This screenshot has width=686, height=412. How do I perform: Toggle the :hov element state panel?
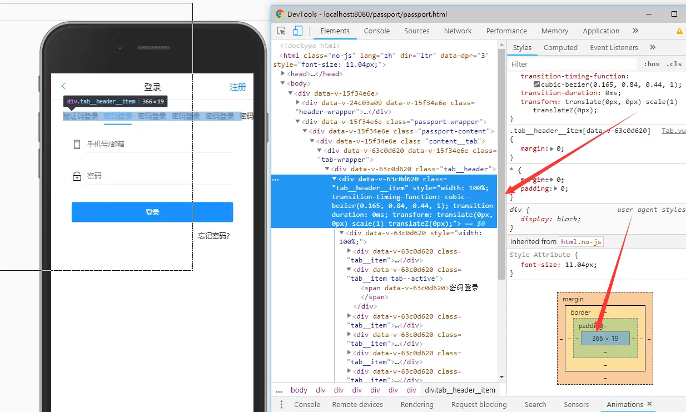[x=652, y=64]
